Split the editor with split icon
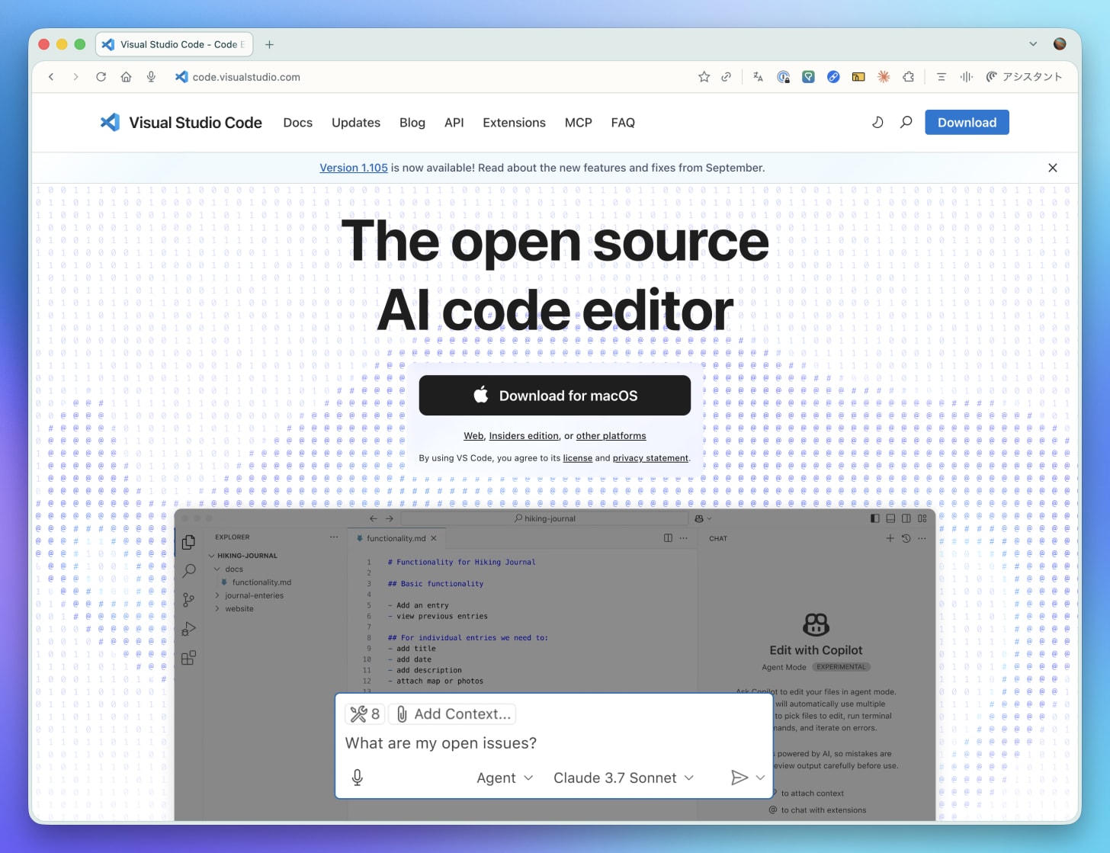Image resolution: width=1110 pixels, height=853 pixels. click(668, 538)
